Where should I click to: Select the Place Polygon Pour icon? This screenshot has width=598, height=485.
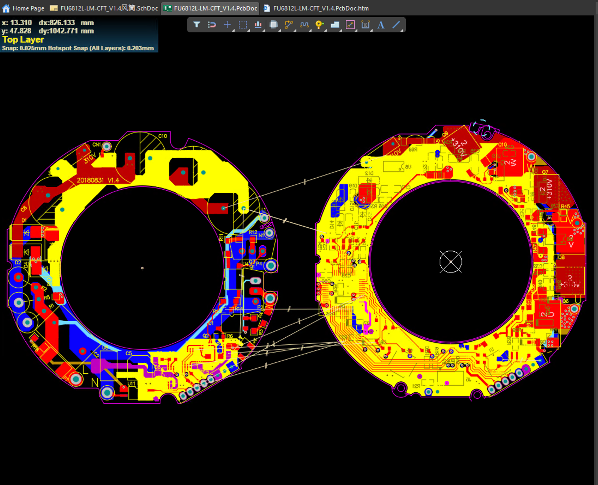click(x=334, y=25)
